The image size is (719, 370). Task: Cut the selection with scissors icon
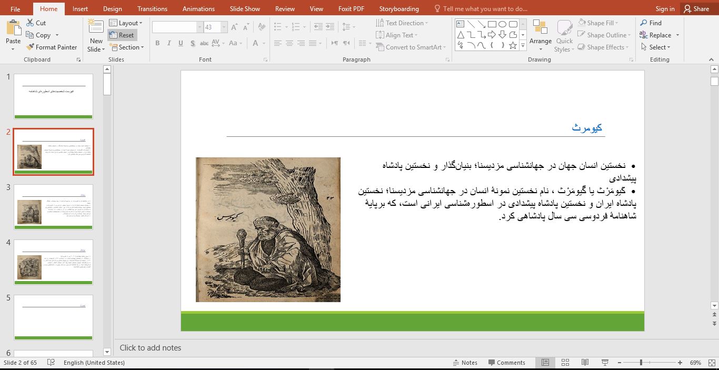[x=31, y=23]
